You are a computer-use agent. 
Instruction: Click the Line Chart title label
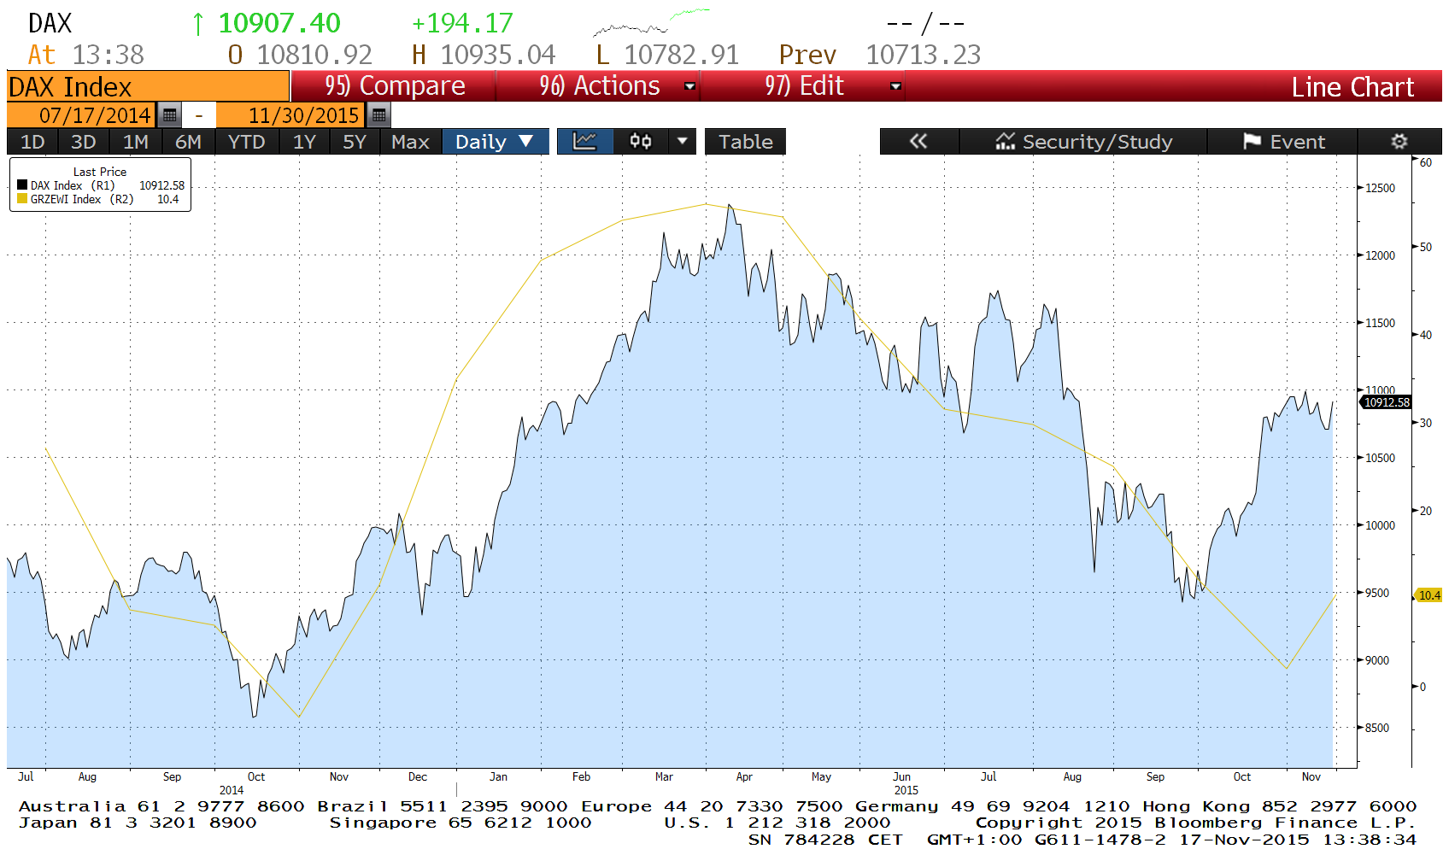(1352, 86)
